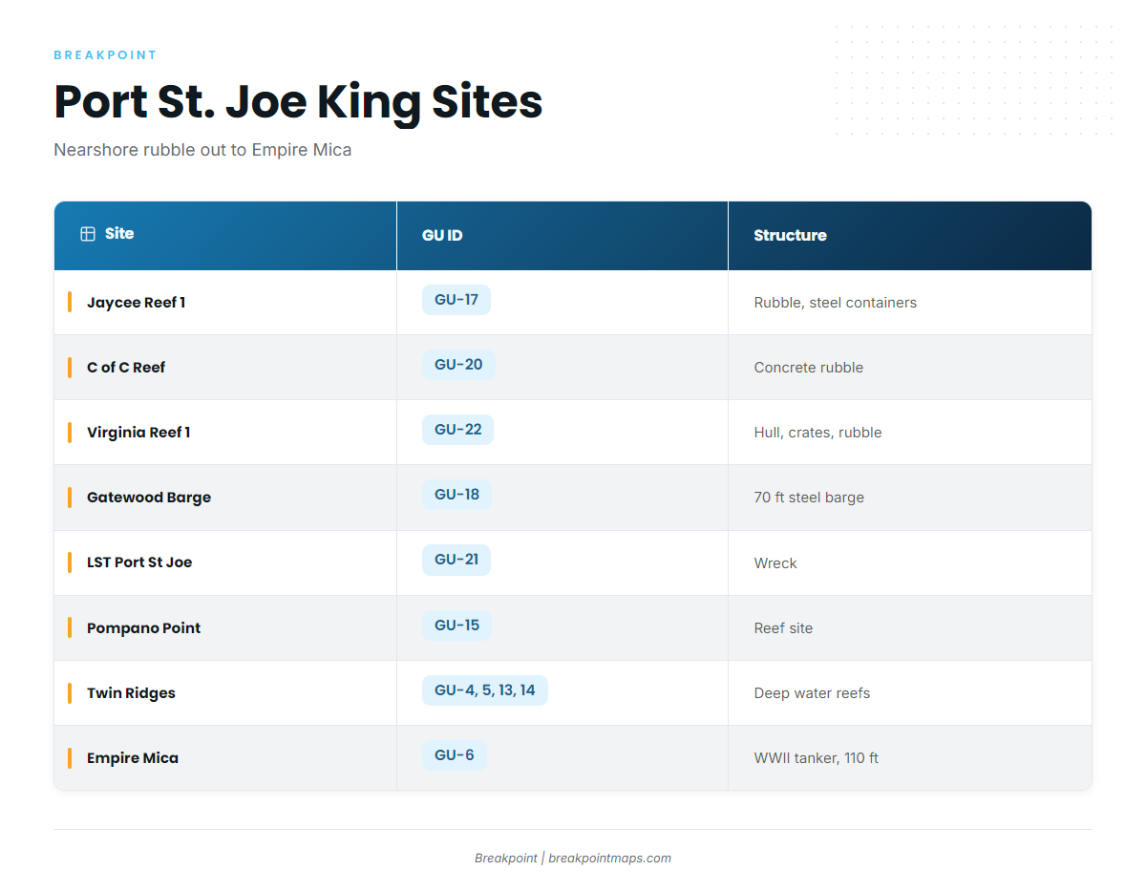Click the GU-4, 5, 13, 14 badge

point(485,690)
